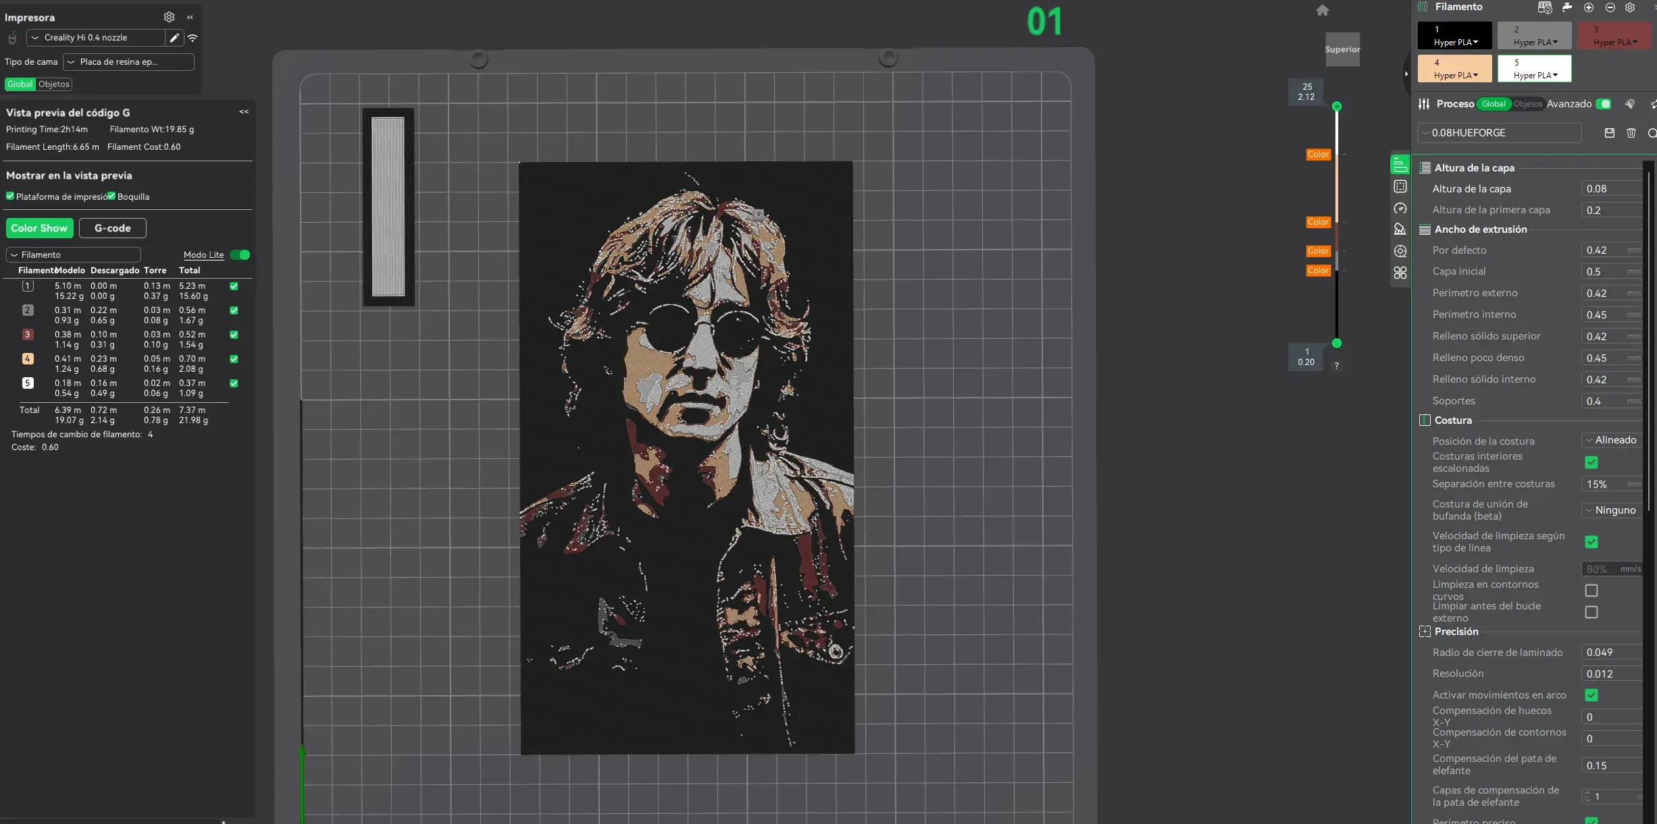Select the Quality settings sidebar tab icon
The image size is (1657, 824).
tap(1400, 165)
